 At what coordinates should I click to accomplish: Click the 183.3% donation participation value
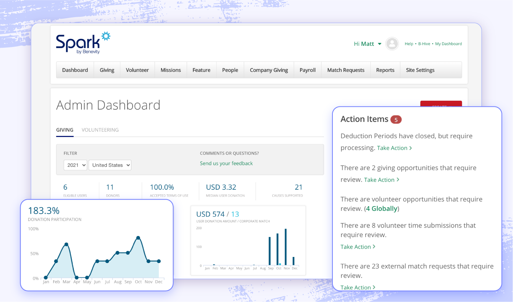tap(44, 211)
